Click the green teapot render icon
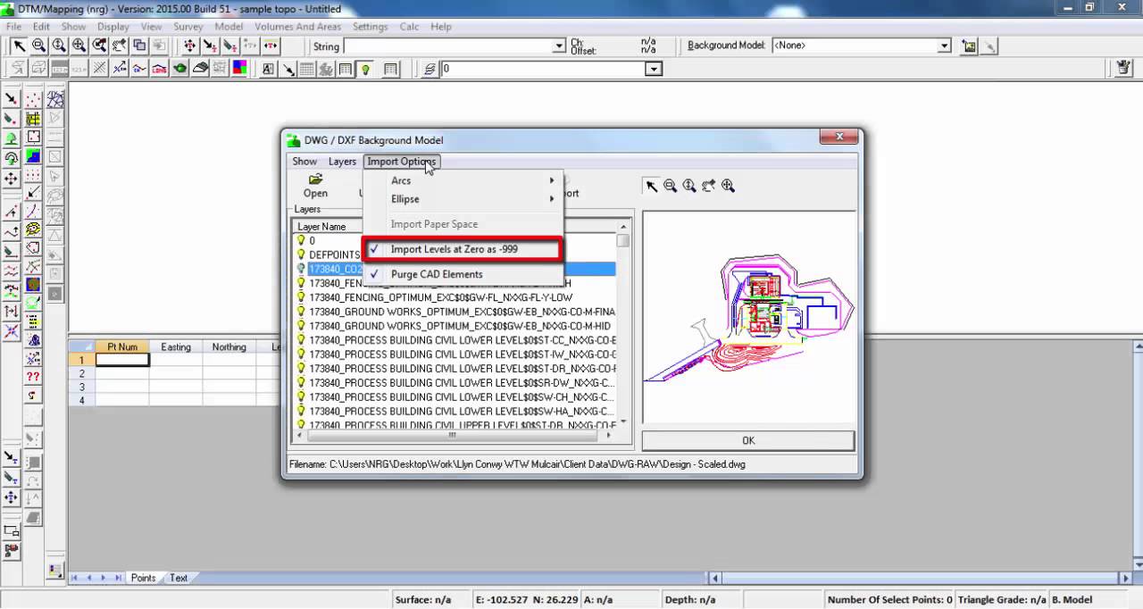The image size is (1143, 609). coord(180,69)
